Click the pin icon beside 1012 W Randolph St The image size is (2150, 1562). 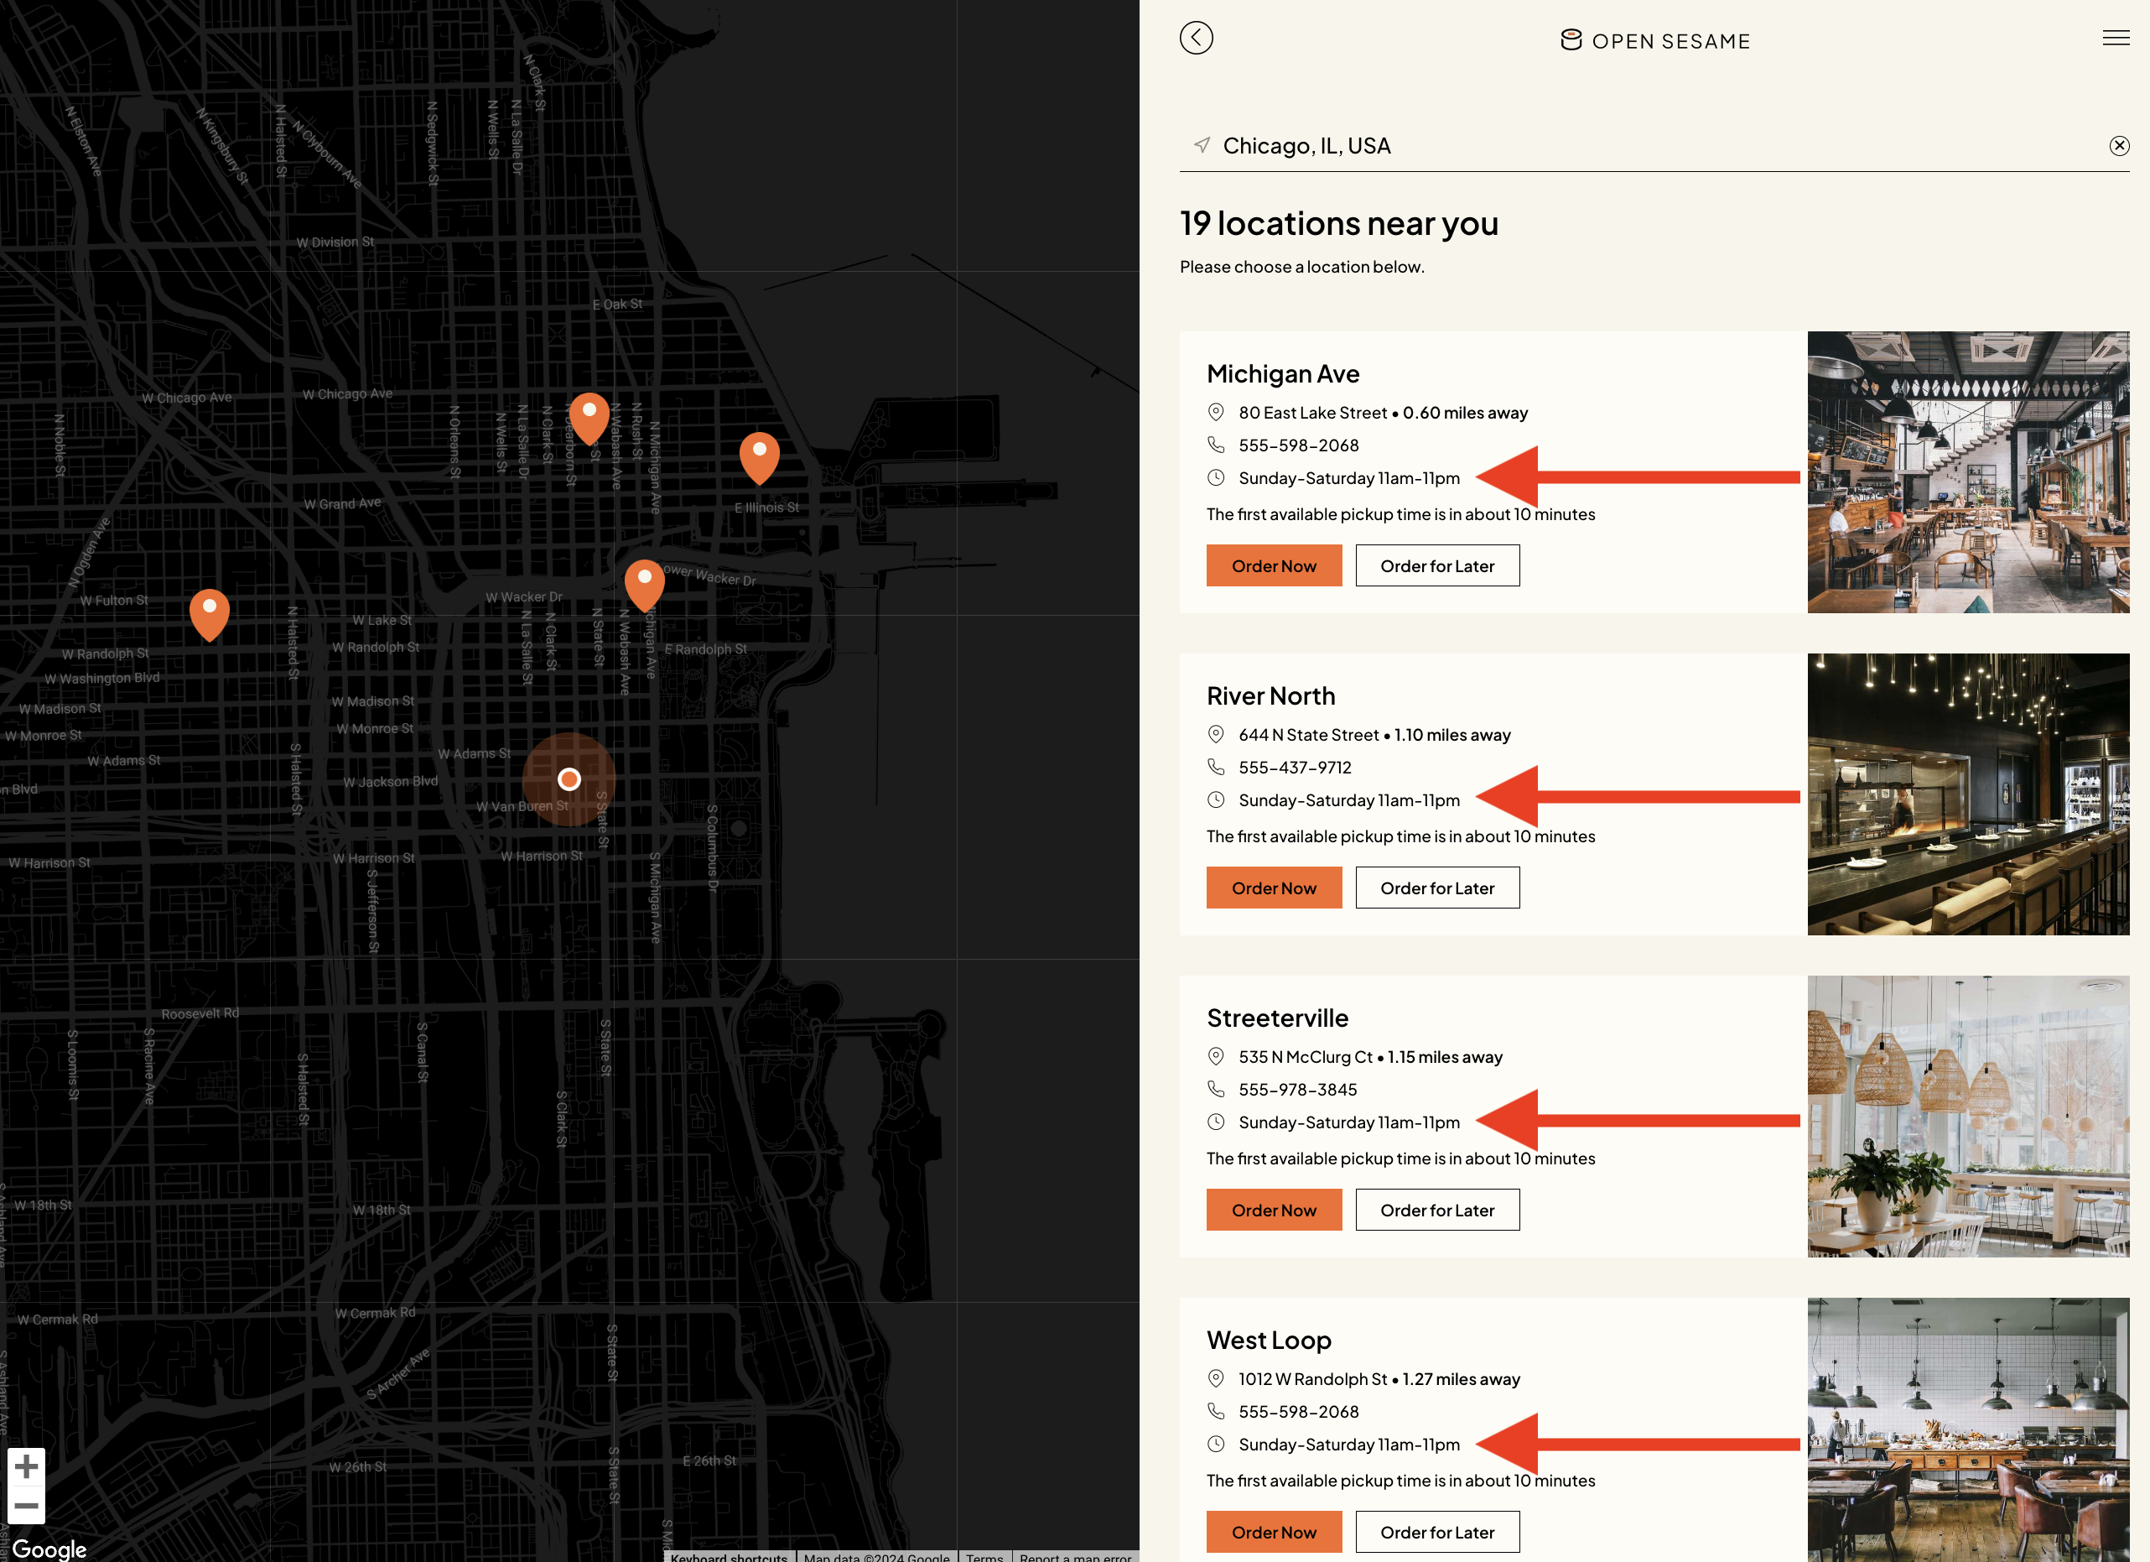[1214, 1378]
